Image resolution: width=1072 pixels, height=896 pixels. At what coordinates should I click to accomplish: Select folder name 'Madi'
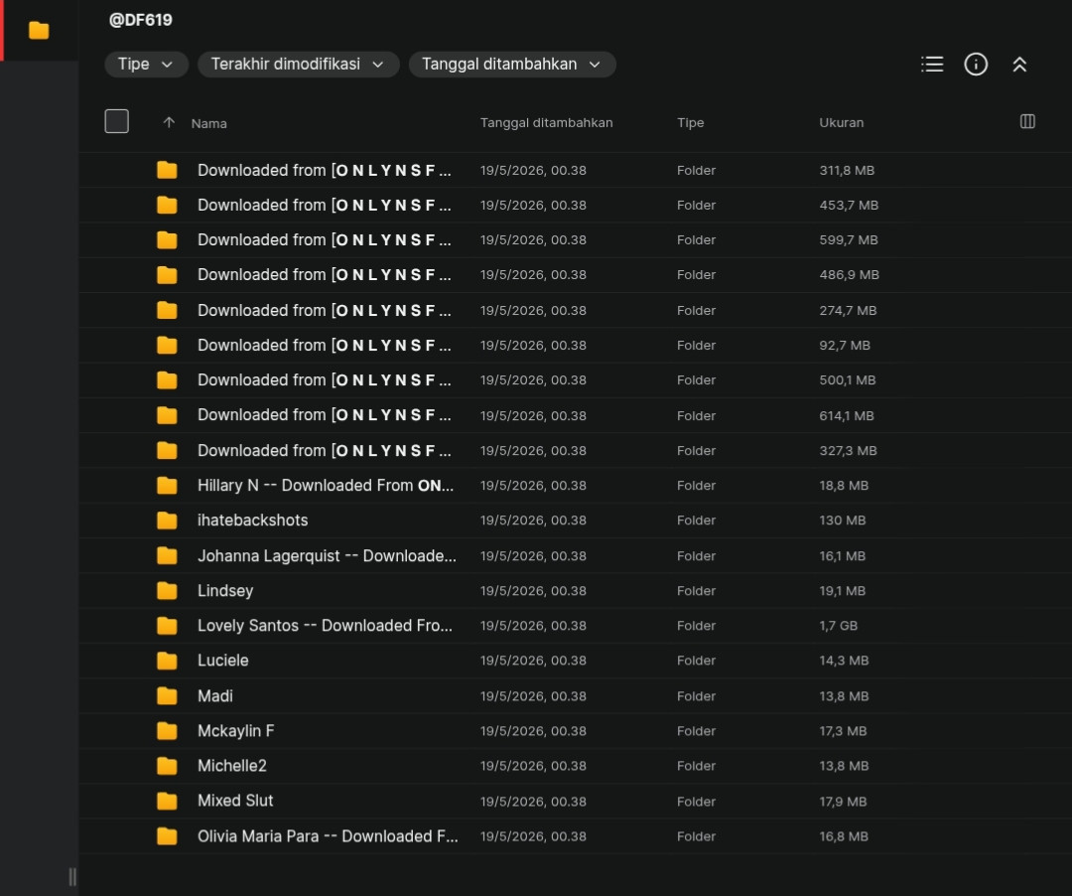point(214,695)
